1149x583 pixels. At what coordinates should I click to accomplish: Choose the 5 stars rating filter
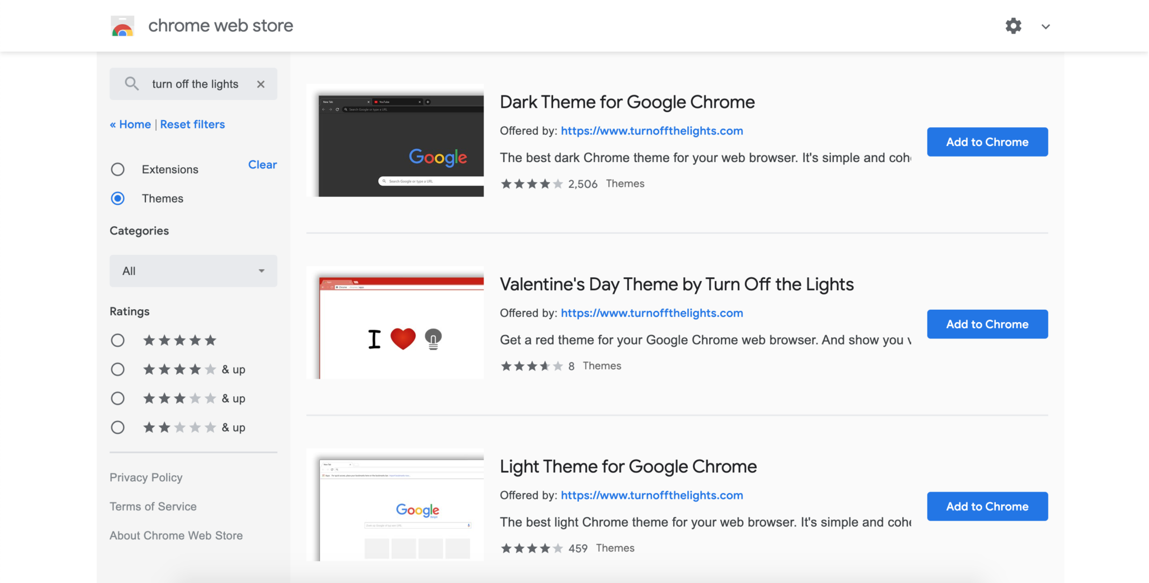[x=118, y=341]
